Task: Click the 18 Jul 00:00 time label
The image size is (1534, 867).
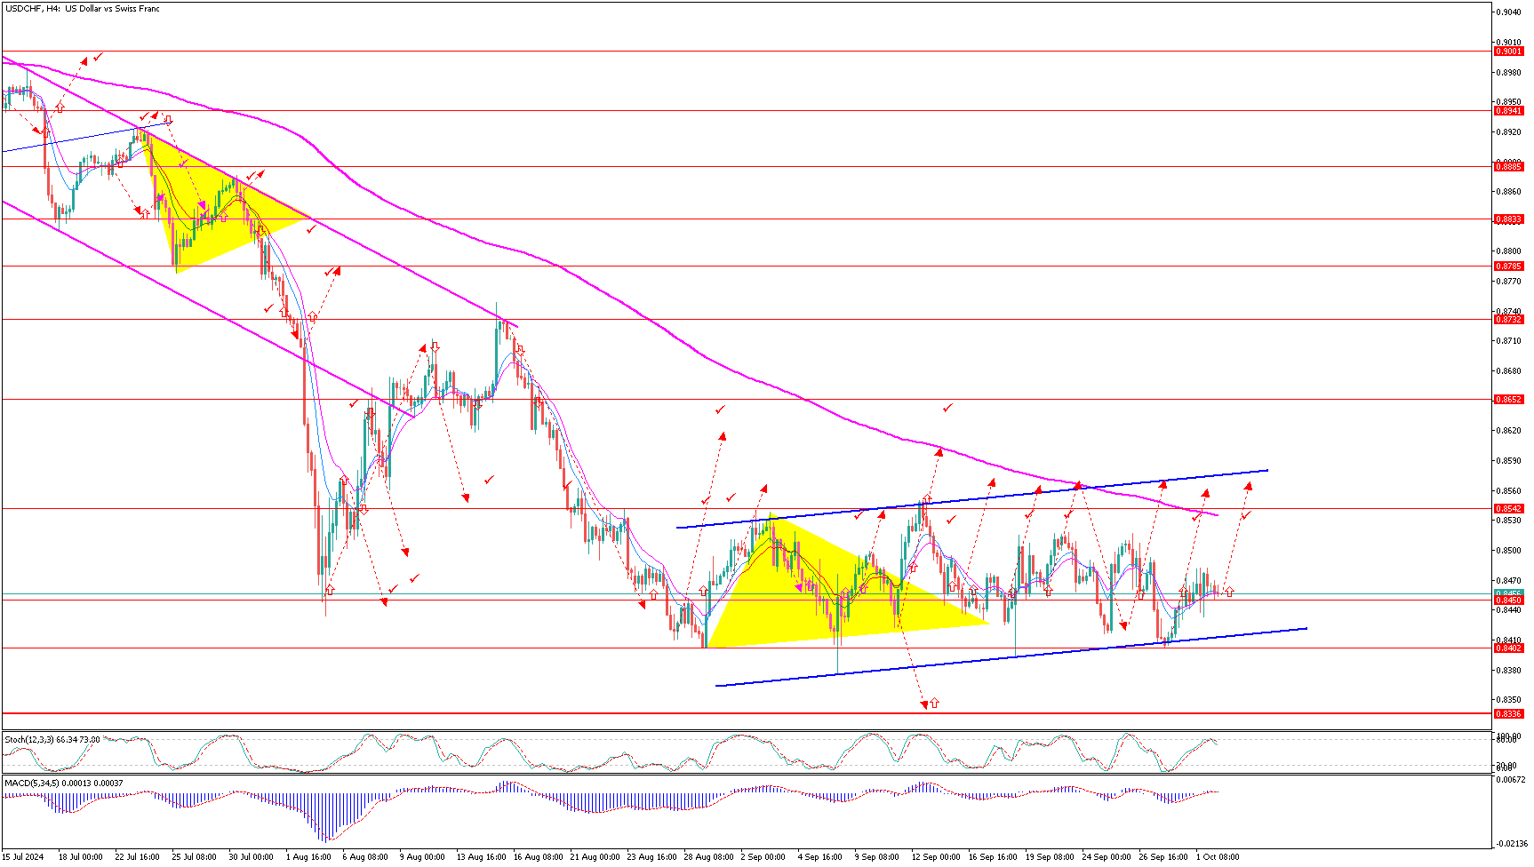Action: click(x=80, y=857)
